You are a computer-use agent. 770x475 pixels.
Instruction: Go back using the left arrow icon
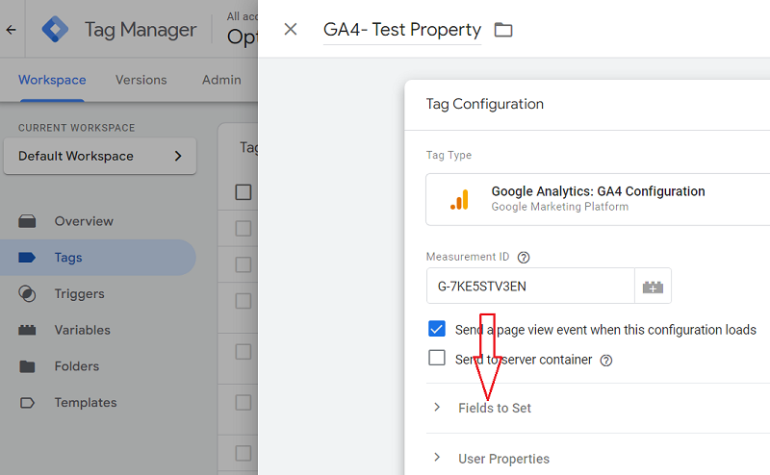tap(11, 30)
